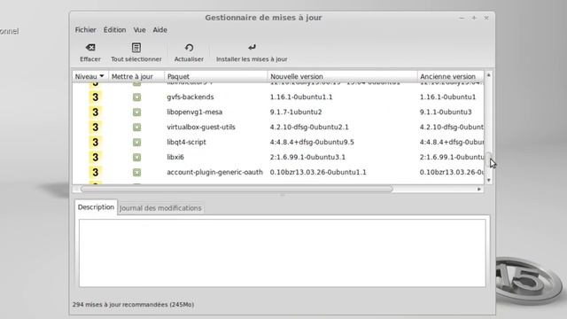Screen dimensions: 567x319
Task: Toggle update checkbox for virtualbox-guest-utils
Action: 136,128
